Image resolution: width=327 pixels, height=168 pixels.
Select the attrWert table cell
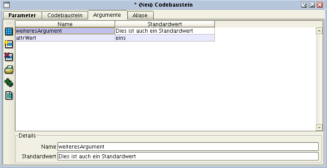pos(65,38)
